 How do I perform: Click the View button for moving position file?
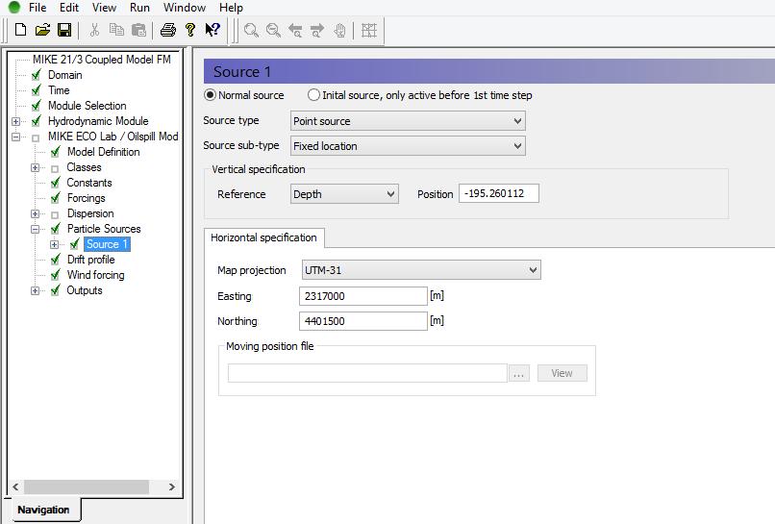[562, 373]
